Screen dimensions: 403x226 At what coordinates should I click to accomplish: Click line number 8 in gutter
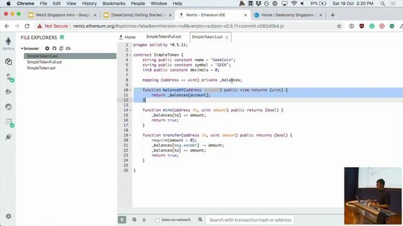pyautogui.click(x=127, y=80)
